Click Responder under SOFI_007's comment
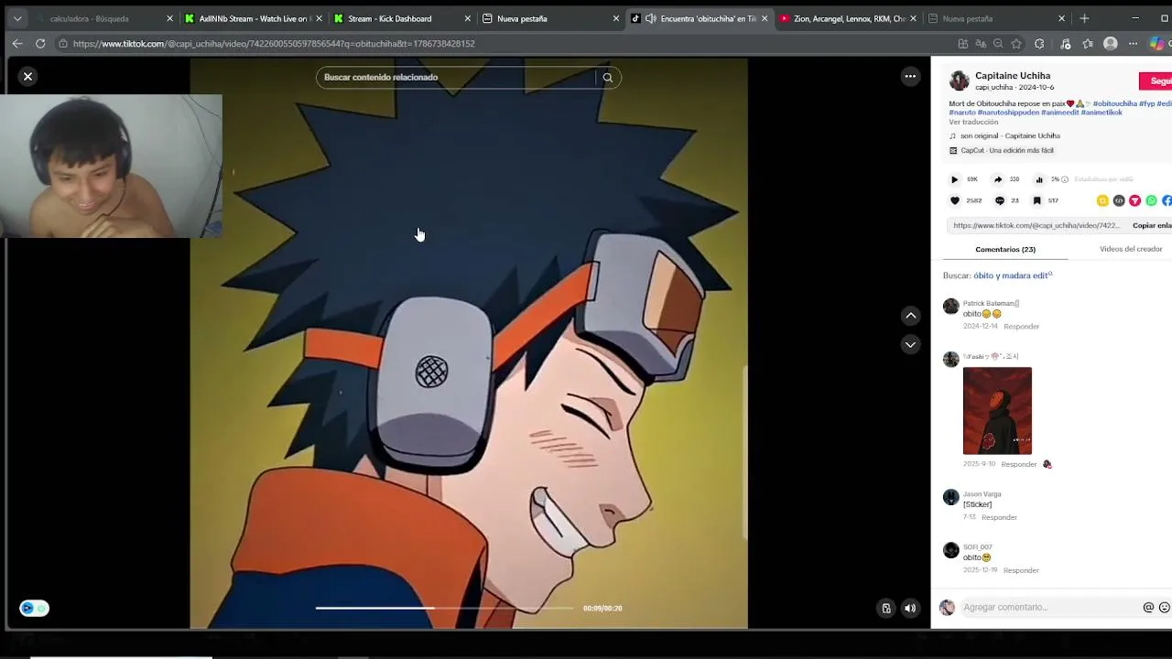This screenshot has width=1172, height=659. [x=1021, y=570]
